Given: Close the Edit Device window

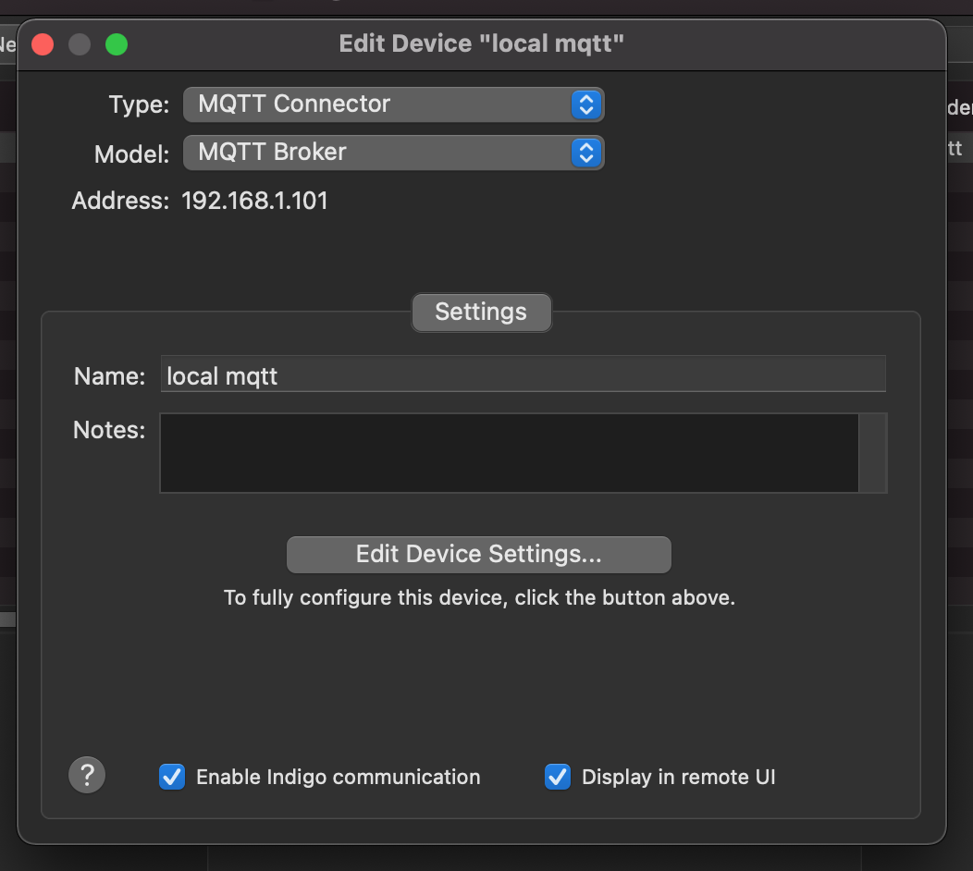Looking at the screenshot, I should pyautogui.click(x=43, y=44).
